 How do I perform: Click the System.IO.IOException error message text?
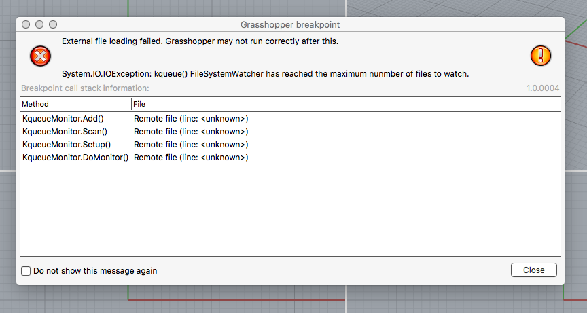coord(266,74)
